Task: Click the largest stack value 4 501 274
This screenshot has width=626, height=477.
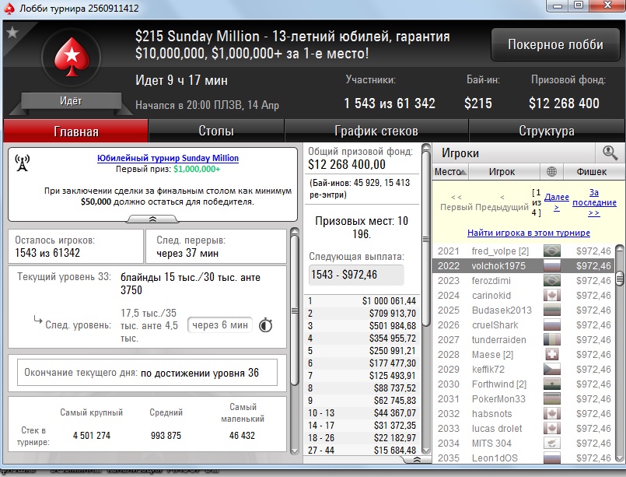Action: click(92, 435)
